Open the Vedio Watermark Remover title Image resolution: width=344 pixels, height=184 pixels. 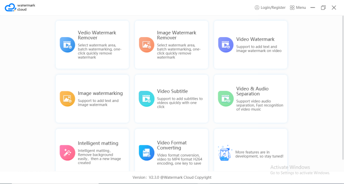tap(97, 35)
